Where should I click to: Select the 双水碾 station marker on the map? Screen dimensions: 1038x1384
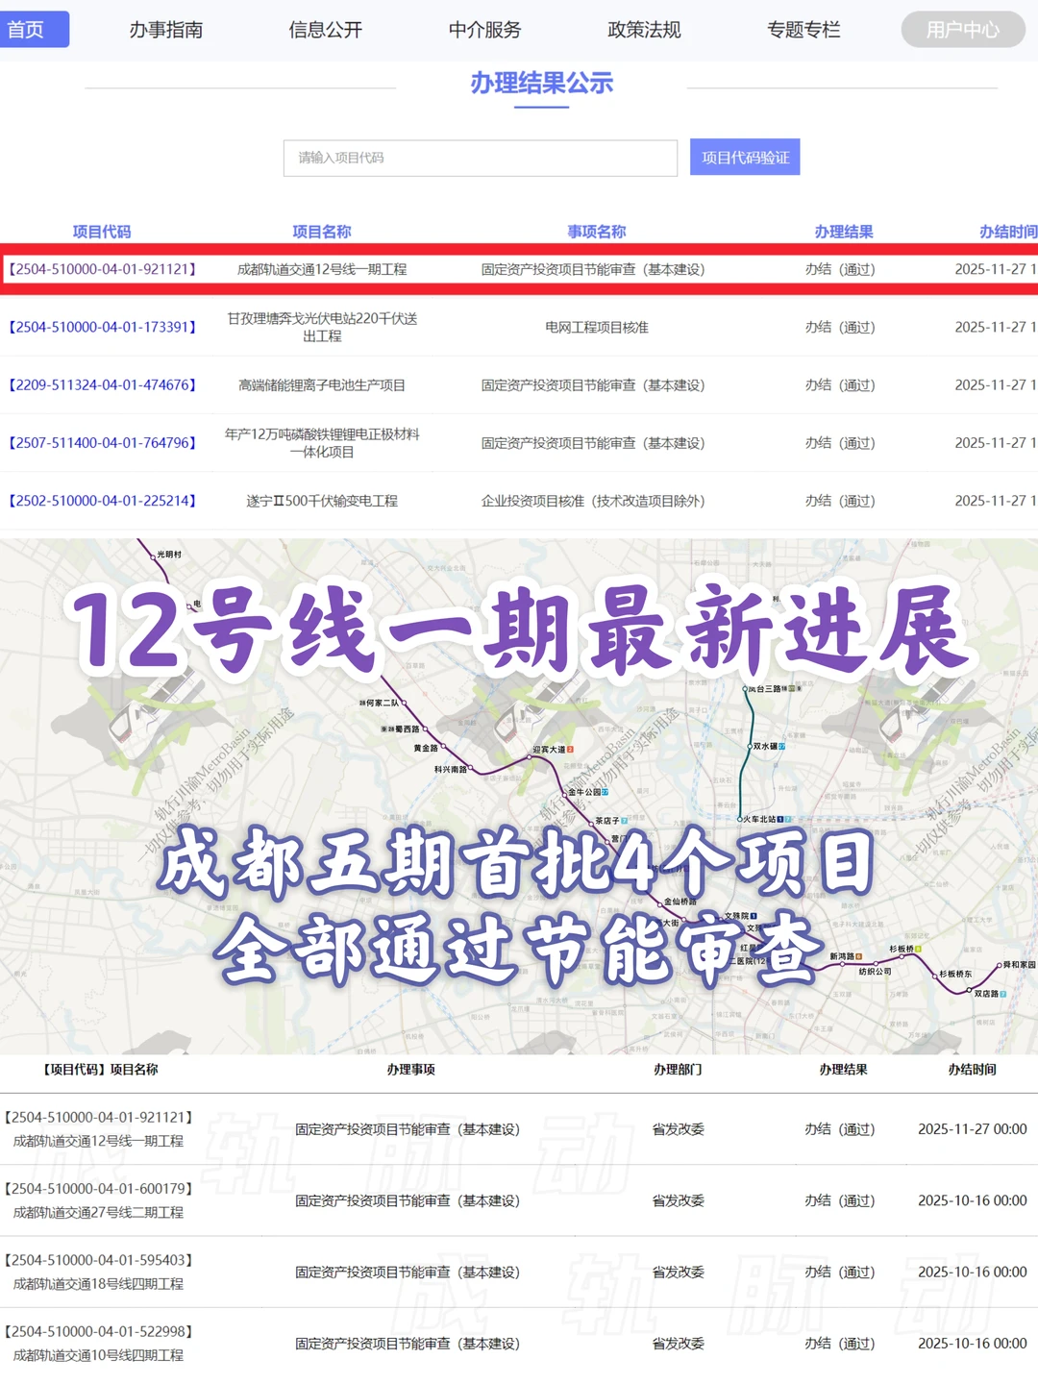749,746
